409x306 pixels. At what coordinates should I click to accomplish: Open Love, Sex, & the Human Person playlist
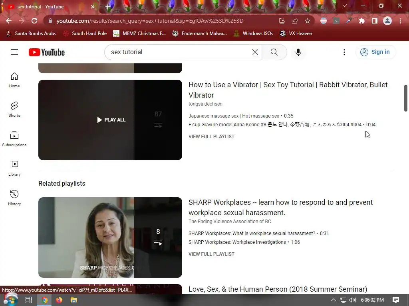(278, 289)
